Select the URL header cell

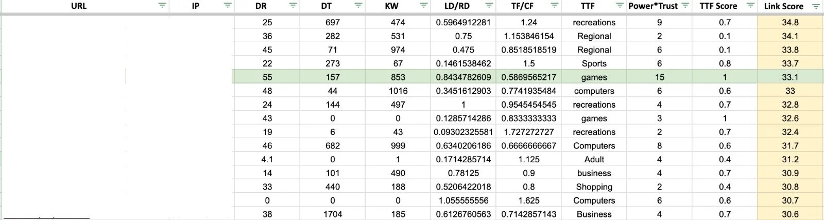click(84, 6)
